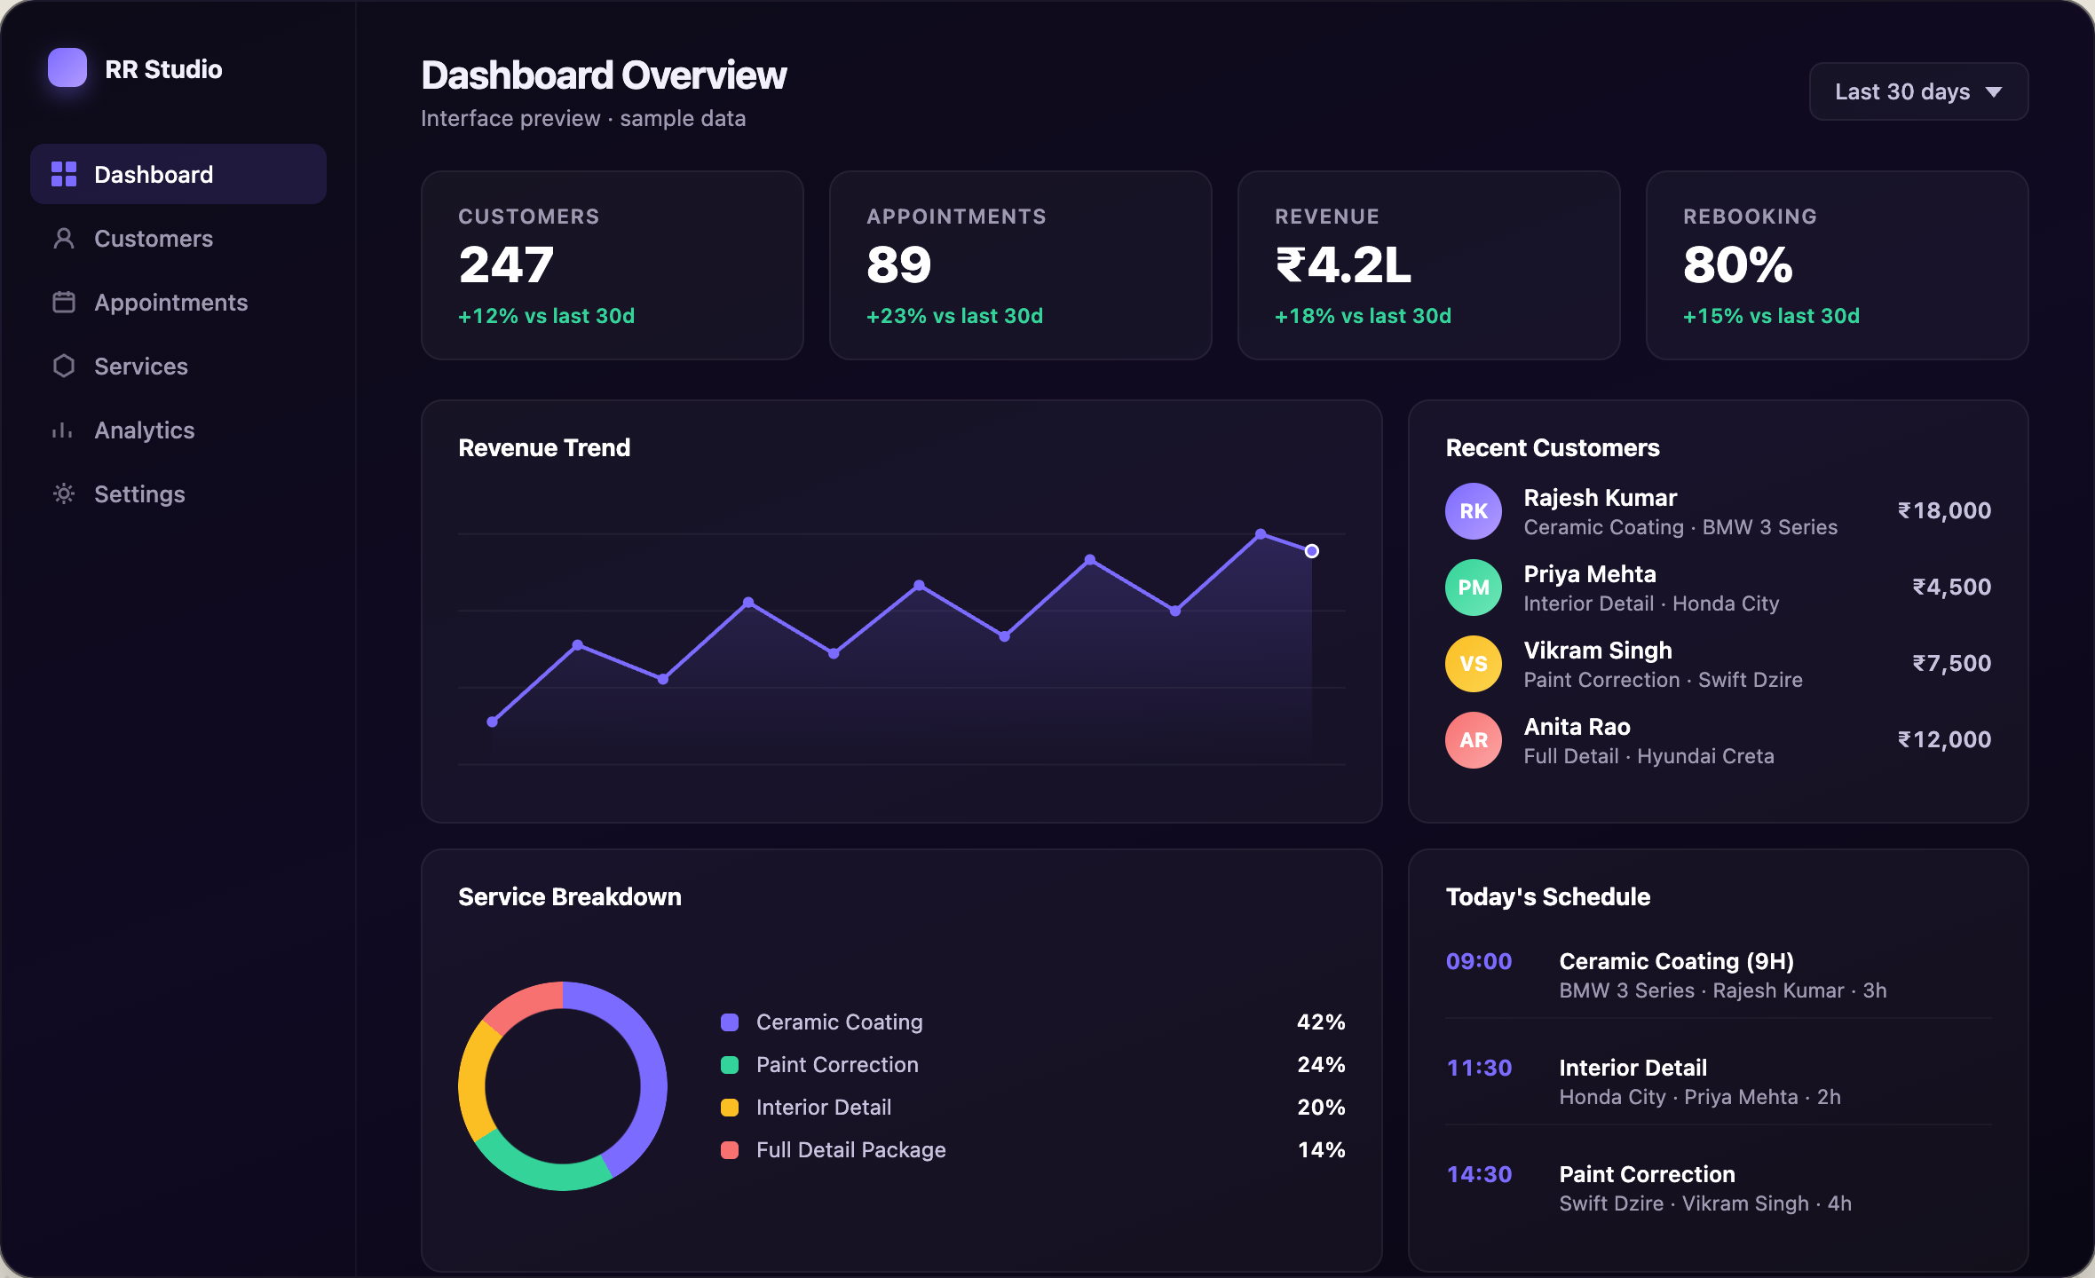Image resolution: width=2095 pixels, height=1278 pixels.
Task: Click the ₹4,500 amount for Priya Mehta
Action: point(1951,587)
